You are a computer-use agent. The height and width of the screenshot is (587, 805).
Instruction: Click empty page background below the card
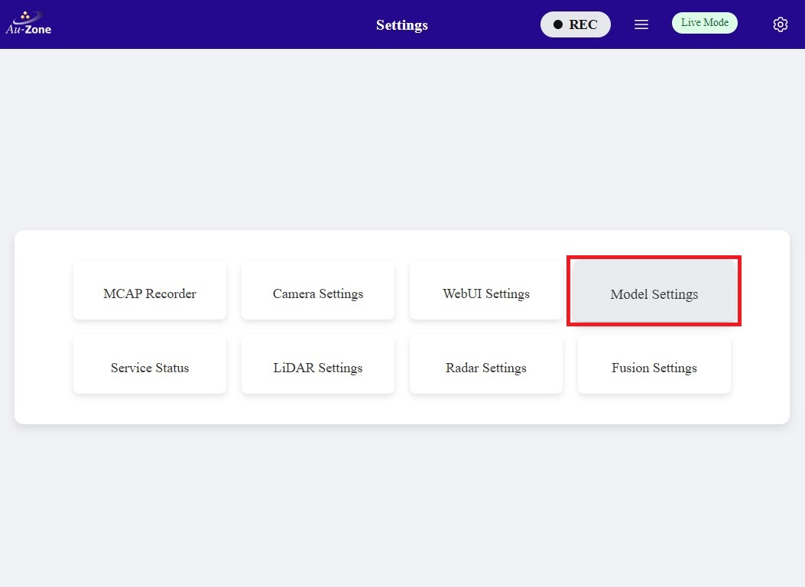tap(402, 504)
